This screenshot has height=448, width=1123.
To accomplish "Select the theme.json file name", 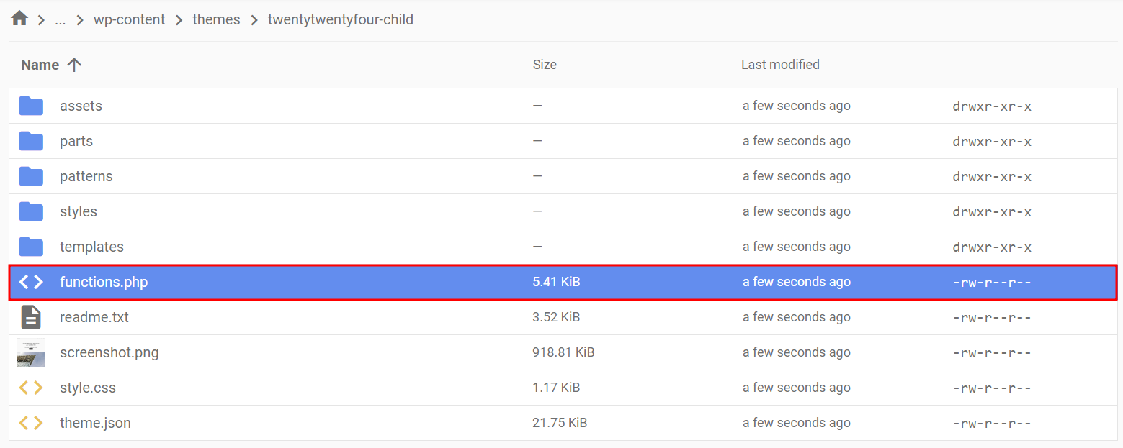I will pyautogui.click(x=95, y=423).
